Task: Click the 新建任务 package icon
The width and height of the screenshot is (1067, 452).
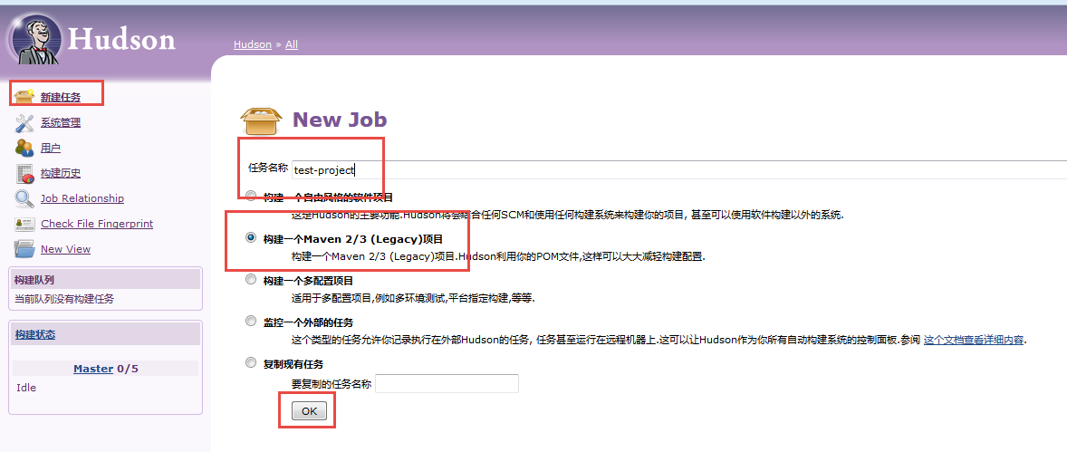Action: click(24, 97)
